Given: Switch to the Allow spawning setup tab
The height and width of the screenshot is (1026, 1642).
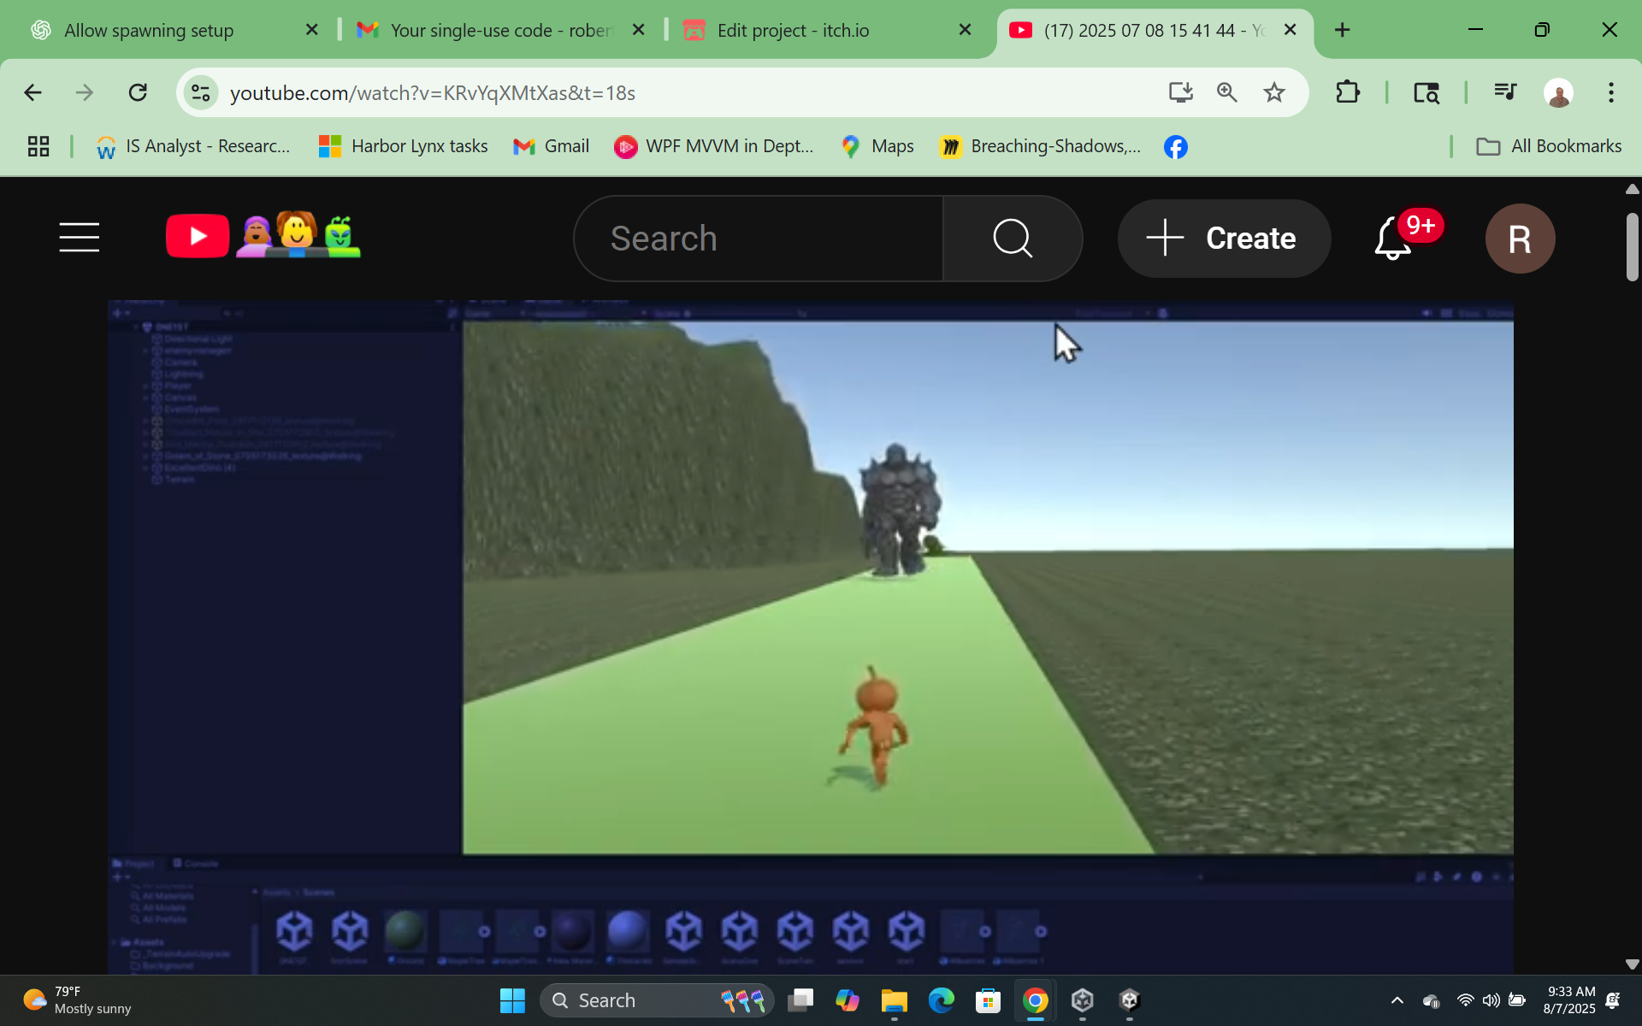Looking at the screenshot, I should pos(149,31).
